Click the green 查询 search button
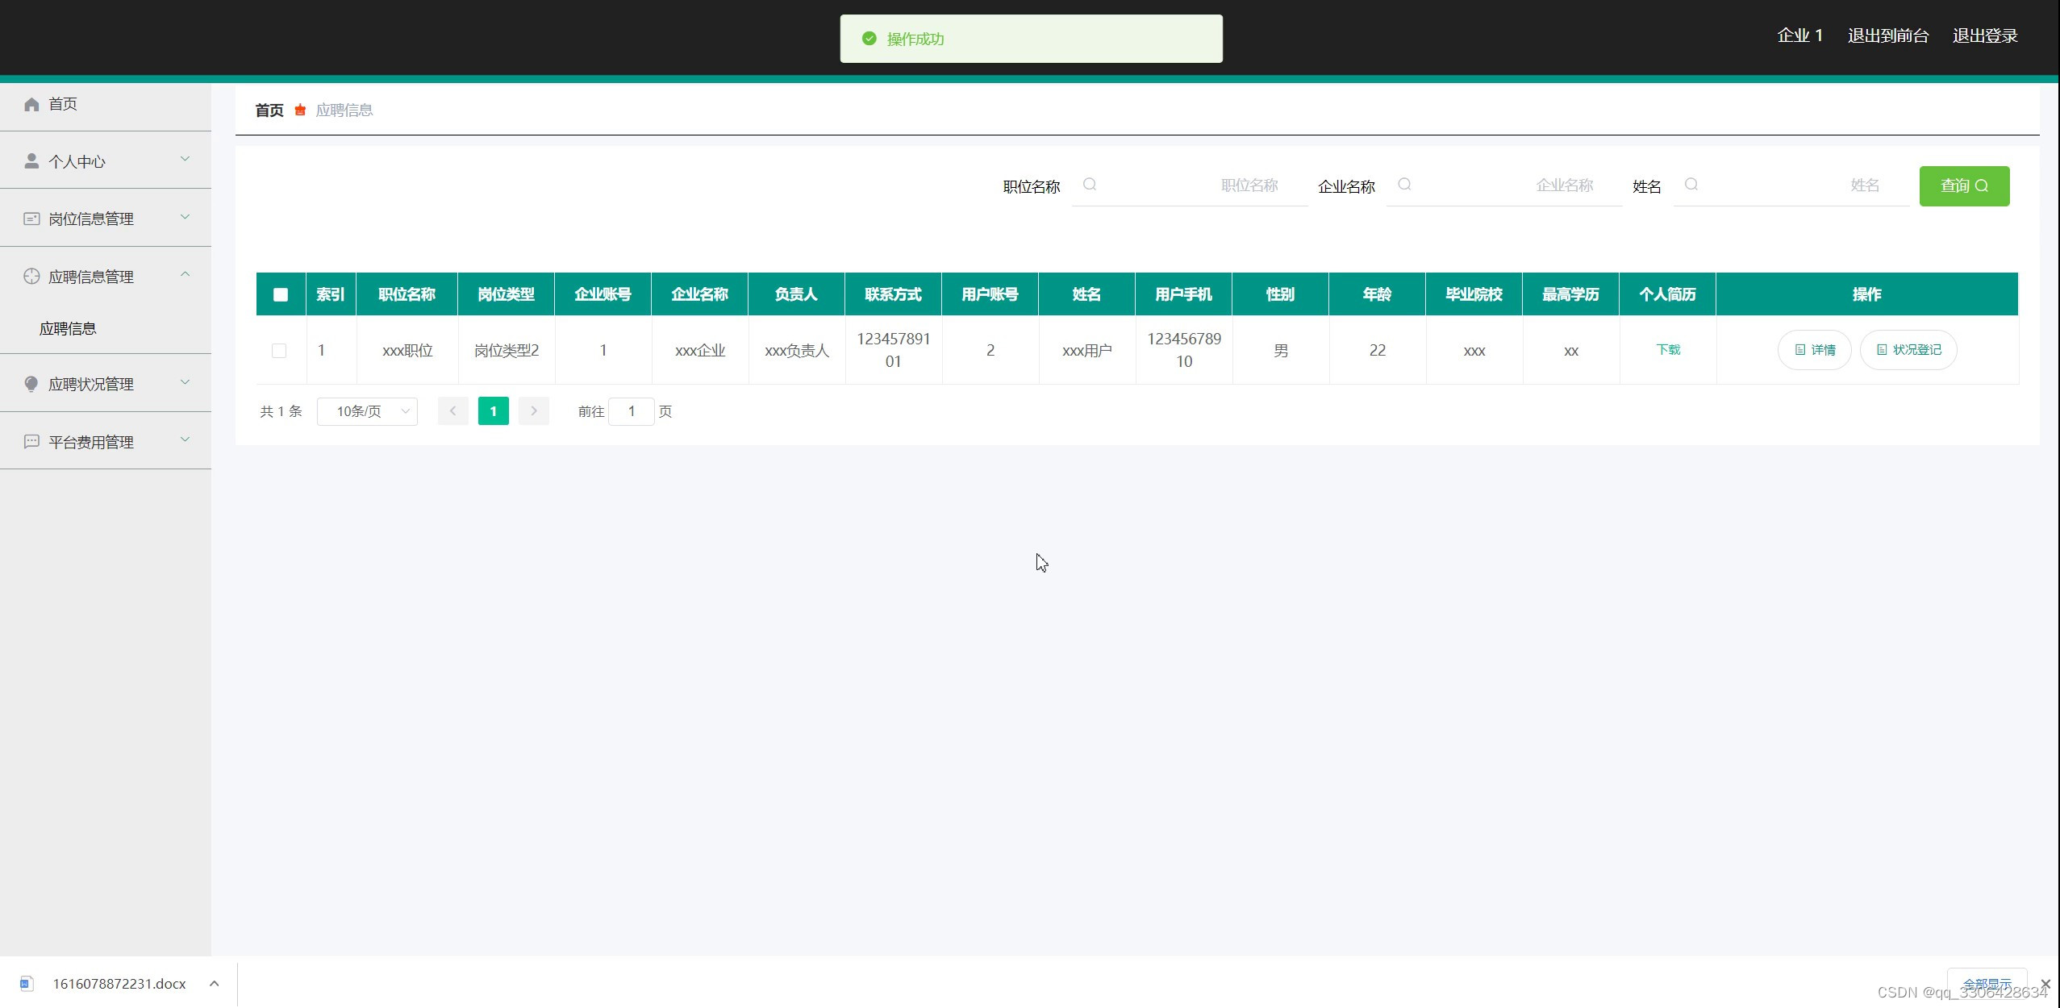The image size is (2060, 1008). [1963, 186]
